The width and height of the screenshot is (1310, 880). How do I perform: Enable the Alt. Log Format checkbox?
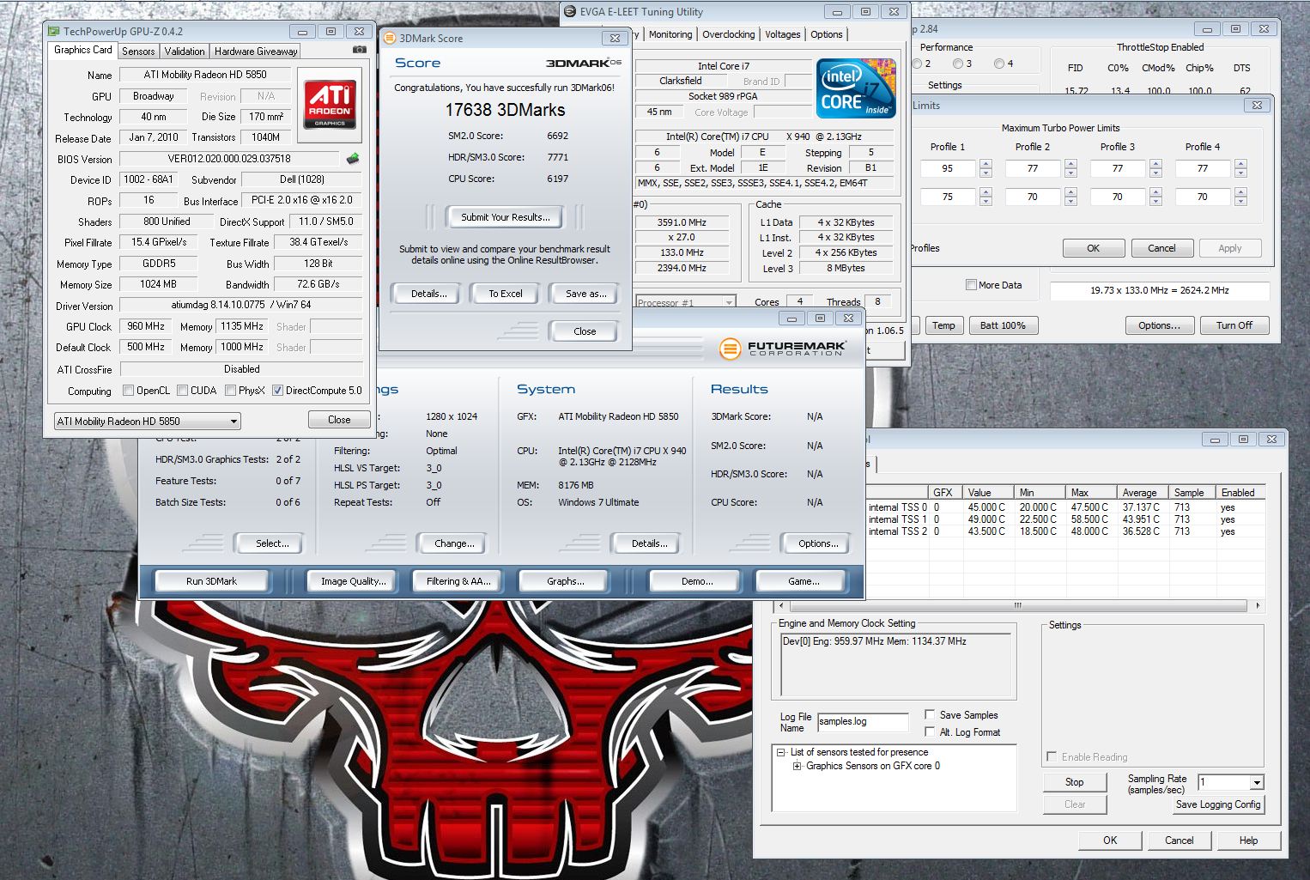pos(930,731)
